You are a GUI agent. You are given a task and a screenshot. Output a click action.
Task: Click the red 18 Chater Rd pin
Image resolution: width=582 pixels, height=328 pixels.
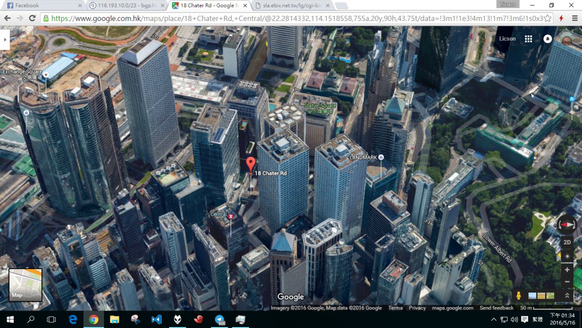coord(251,164)
